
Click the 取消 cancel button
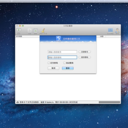53,68
